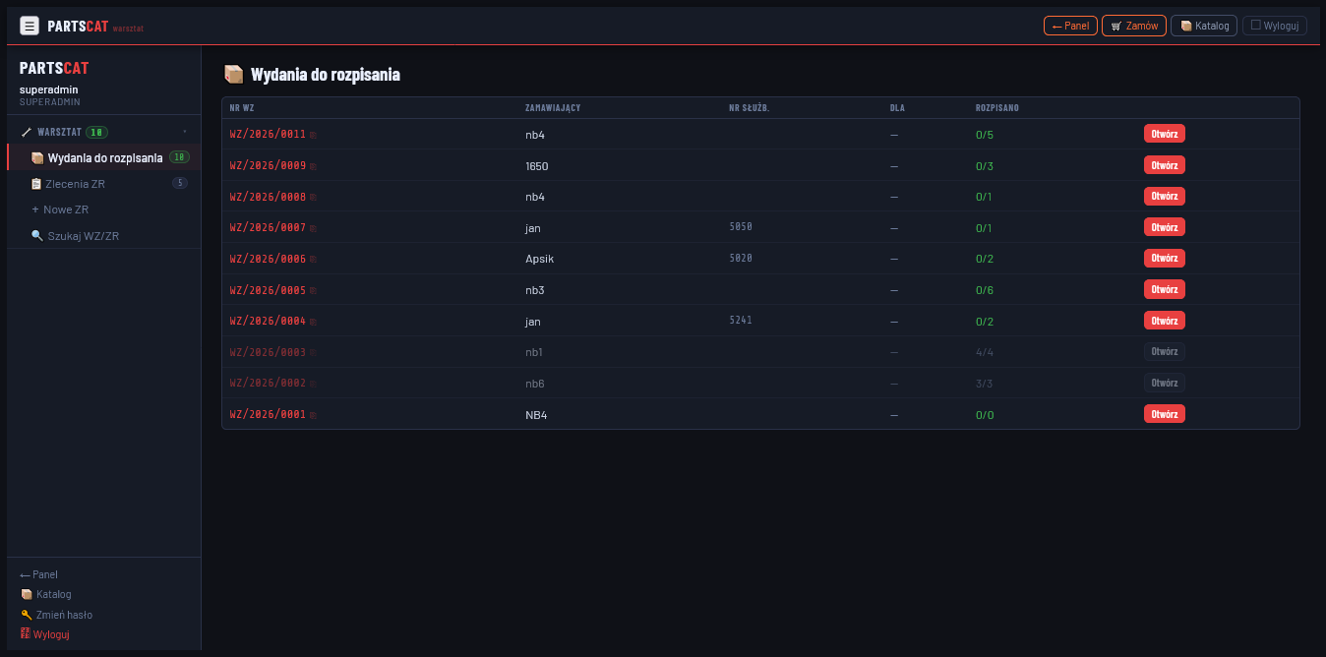Image resolution: width=1326 pixels, height=657 pixels.
Task: Copy WZ/2026/0011 number via small icon
Action: point(314,135)
